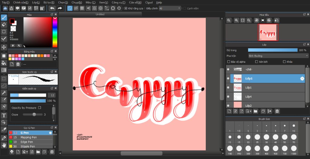This screenshot has height=159, width=310.
Task: Select the Text tool
Action: 4,115
